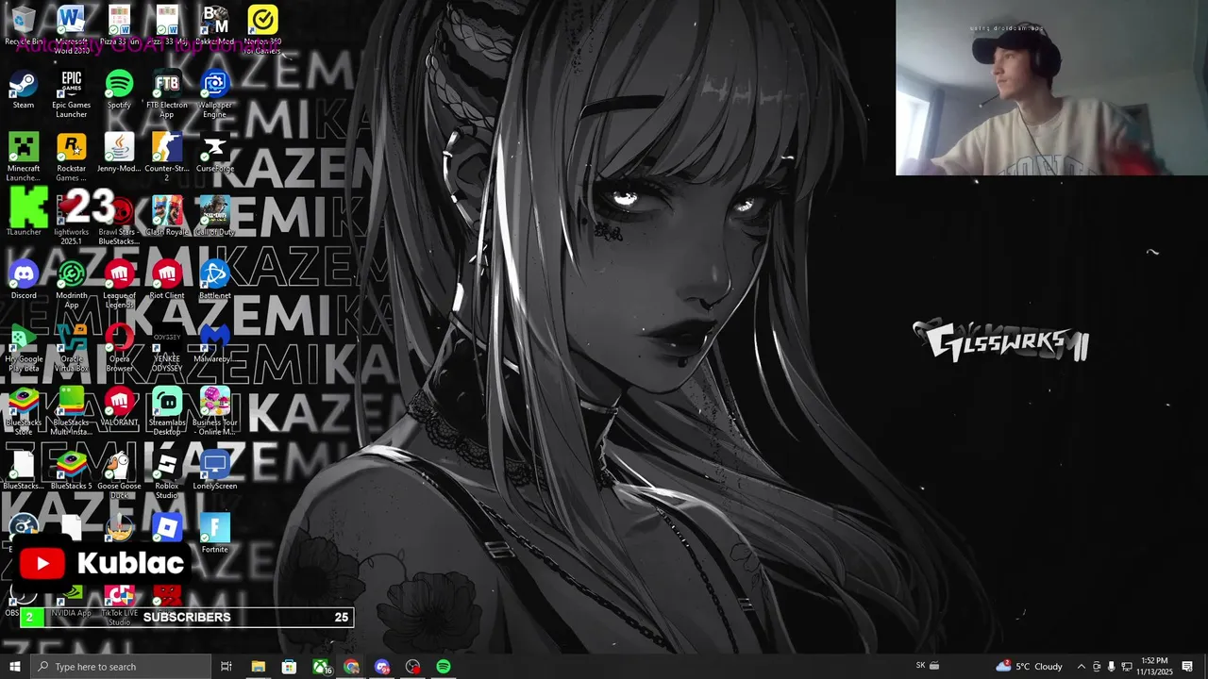Open File Explorer from taskbar

[x=258, y=667]
